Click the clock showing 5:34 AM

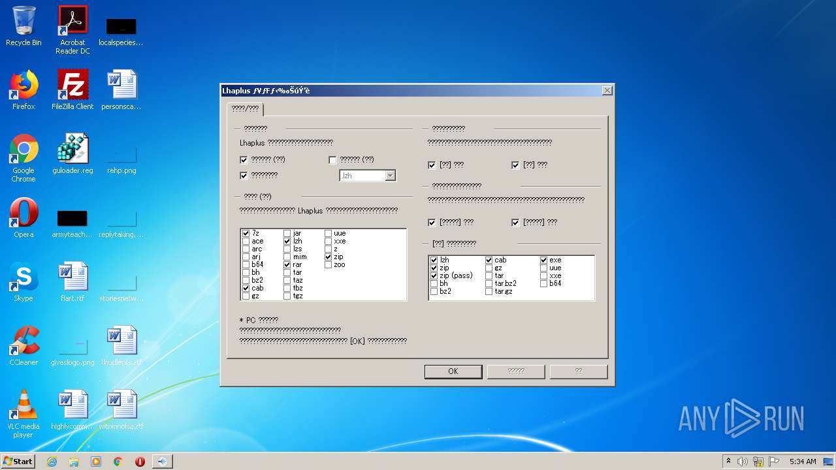coord(803,462)
